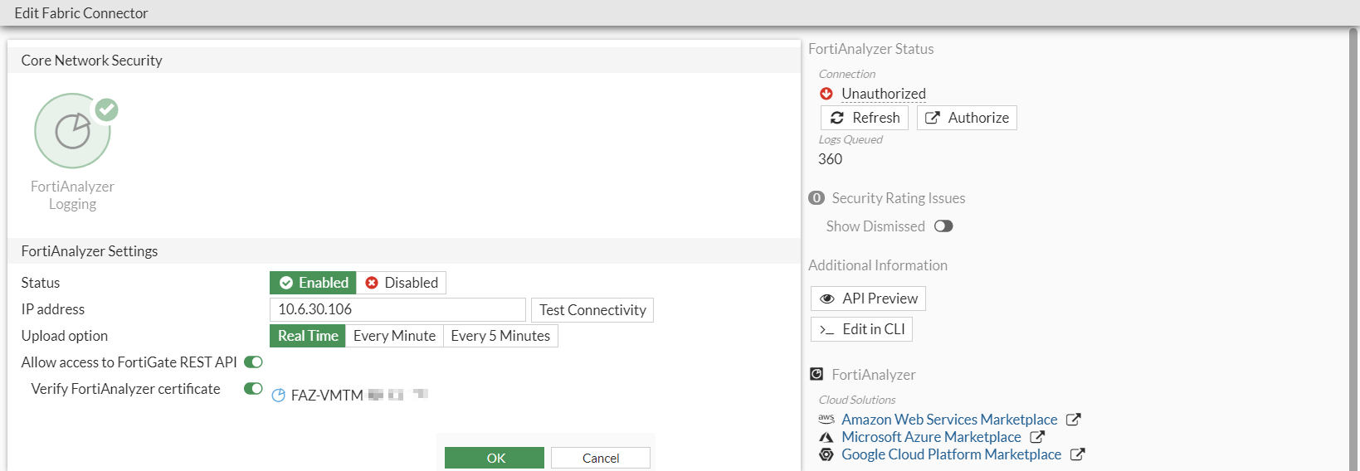
Task: Toggle Allow access to FortiGate REST API
Action: [253, 362]
